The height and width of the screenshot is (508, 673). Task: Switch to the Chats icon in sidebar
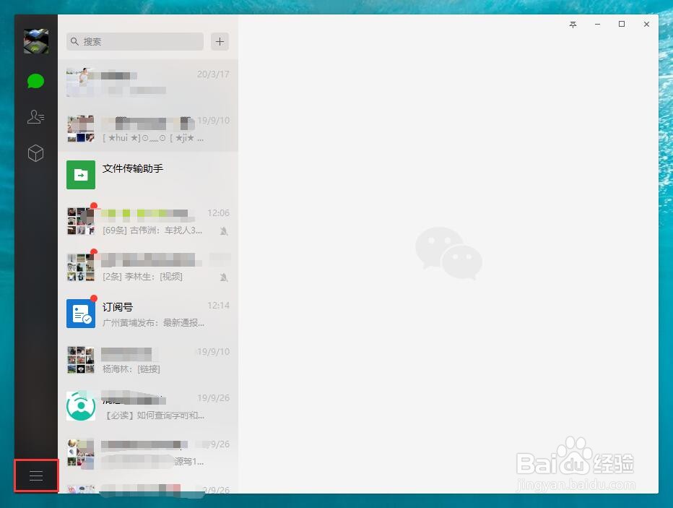click(36, 81)
